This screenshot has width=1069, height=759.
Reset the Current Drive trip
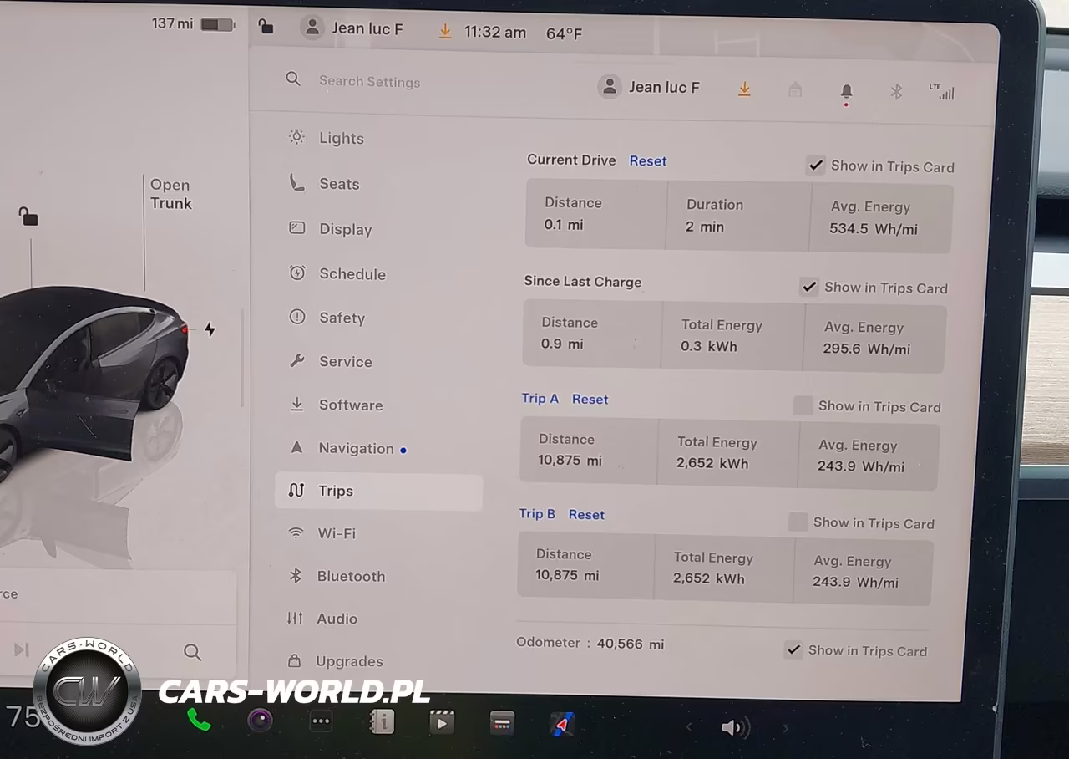tap(648, 161)
